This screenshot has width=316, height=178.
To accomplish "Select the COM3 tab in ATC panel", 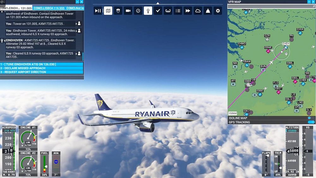I will pos(75,8).
